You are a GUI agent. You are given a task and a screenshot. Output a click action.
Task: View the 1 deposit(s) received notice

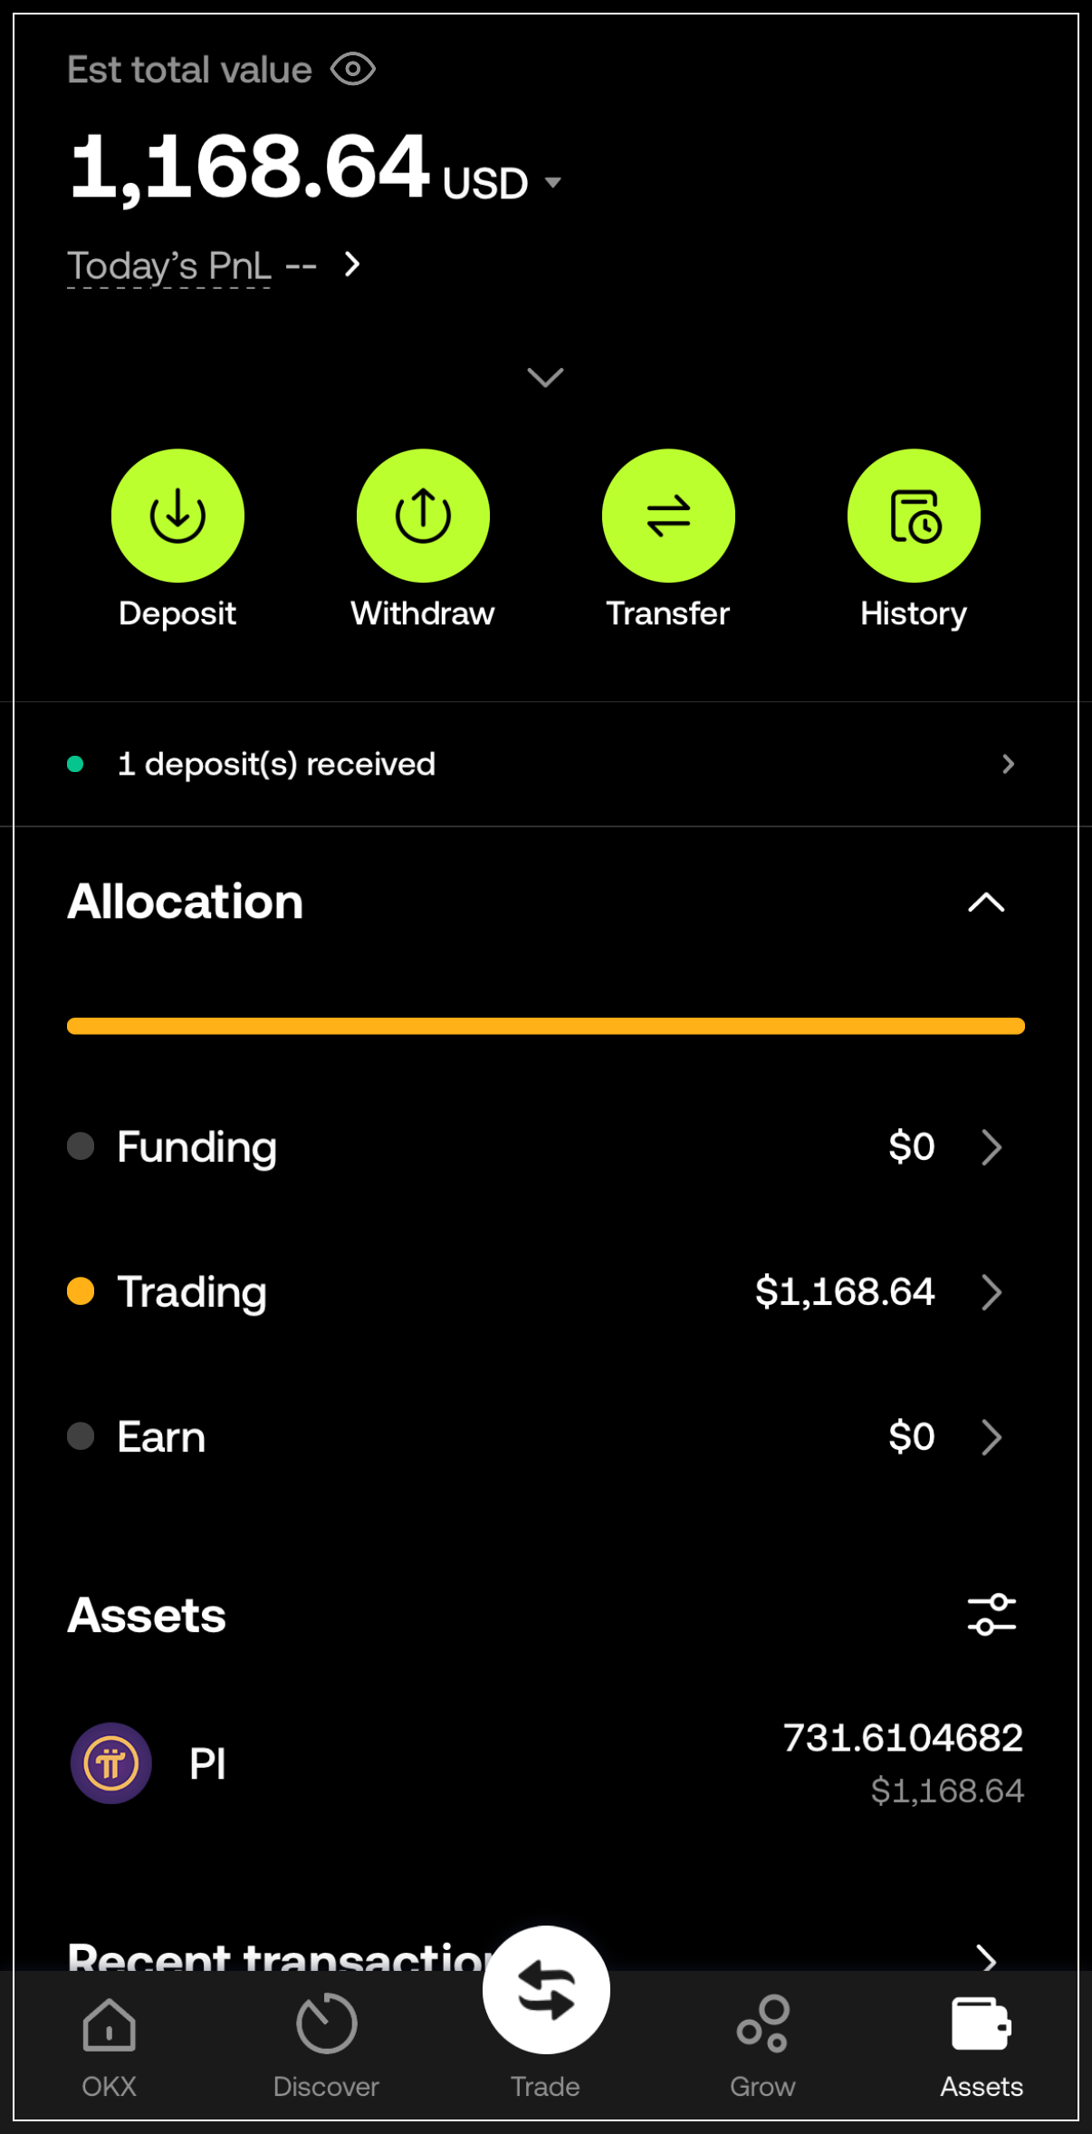click(x=546, y=764)
